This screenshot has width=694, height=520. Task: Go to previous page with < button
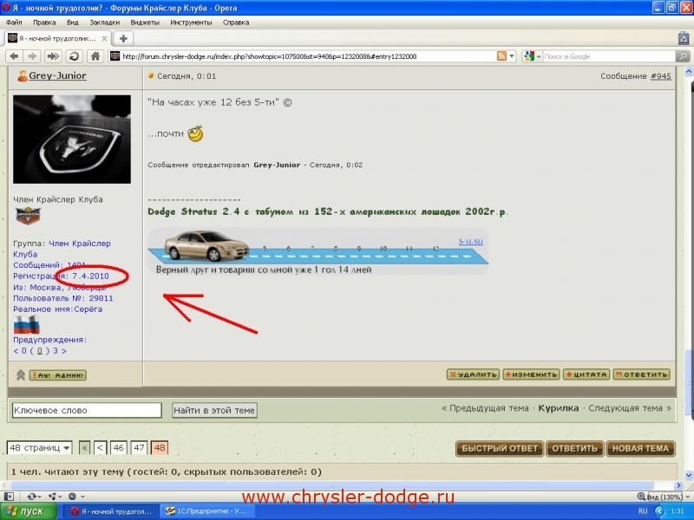coord(100,448)
